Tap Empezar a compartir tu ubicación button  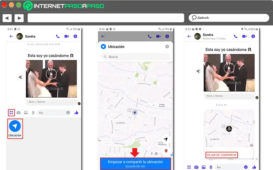(x=135, y=164)
